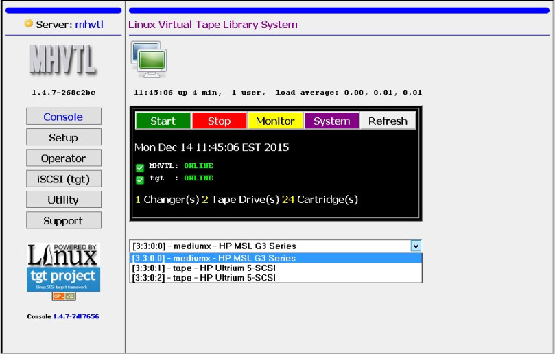The height and width of the screenshot is (354, 555).
Task: Click the Powered by Linux logo
Action: pyautogui.click(x=63, y=255)
